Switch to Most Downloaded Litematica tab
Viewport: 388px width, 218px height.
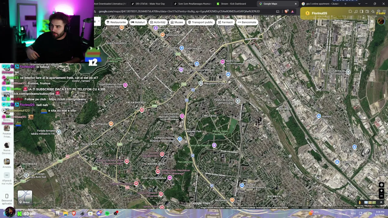pos(110,4)
